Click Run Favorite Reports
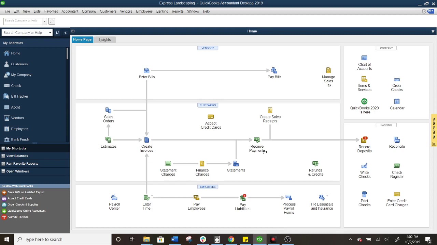The height and width of the screenshot is (245, 437). coord(22,164)
